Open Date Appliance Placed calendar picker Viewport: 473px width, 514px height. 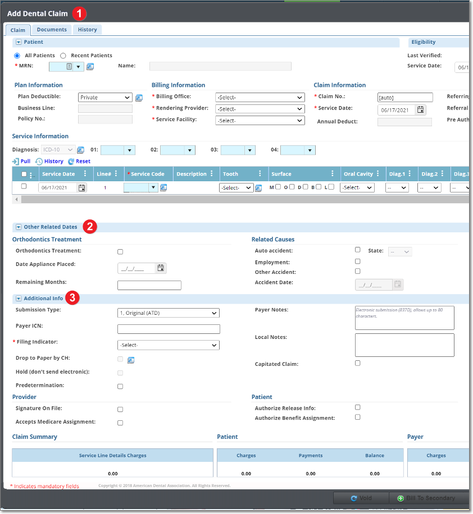coord(161,268)
